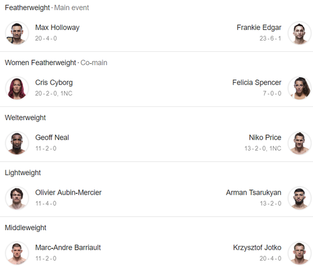Screen dimensions: 313x269
Task: Click the Women Featherweight Co-main heading
Action: point(56,63)
